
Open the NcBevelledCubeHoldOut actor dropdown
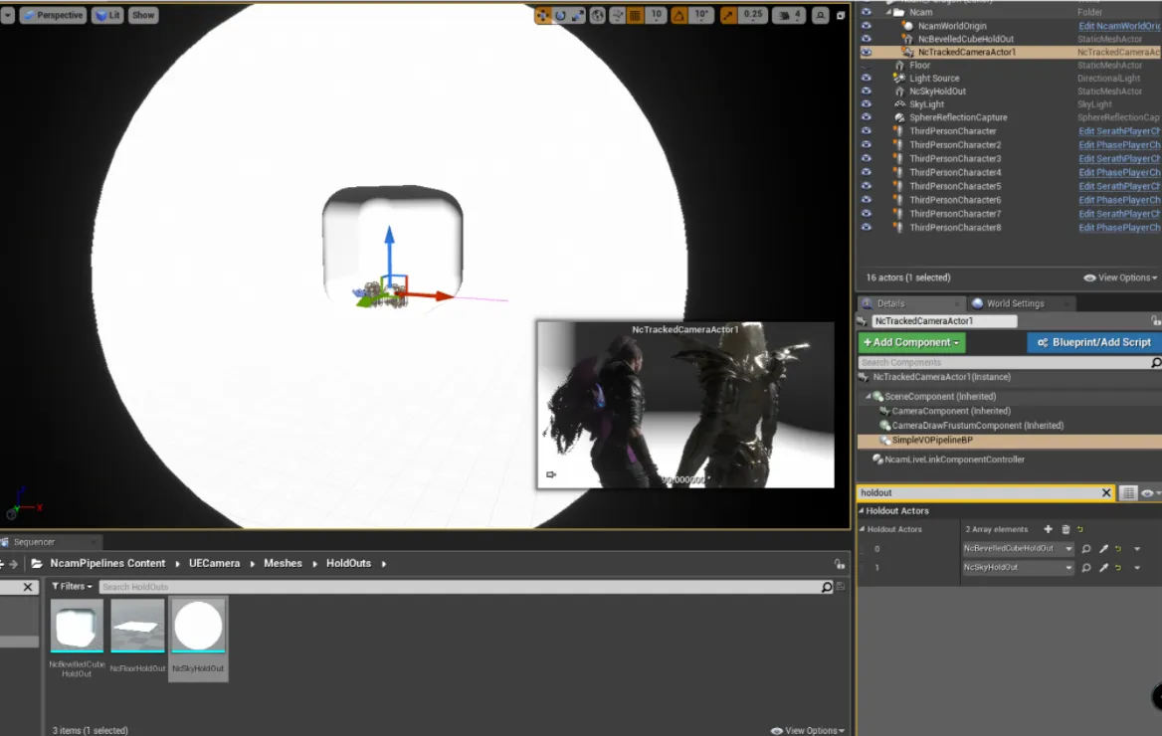click(1018, 548)
